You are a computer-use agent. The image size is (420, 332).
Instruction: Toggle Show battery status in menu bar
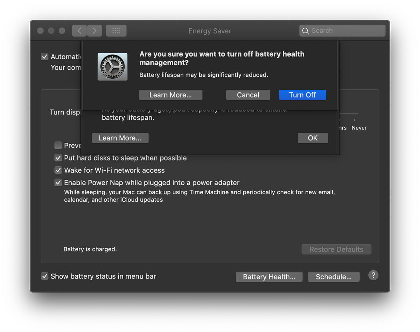(x=45, y=276)
